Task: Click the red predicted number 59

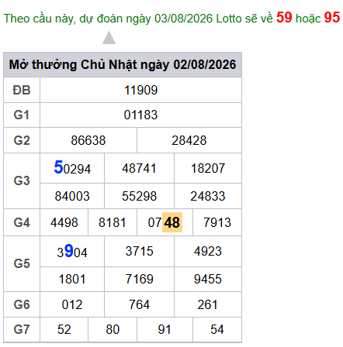Action: click(x=284, y=17)
